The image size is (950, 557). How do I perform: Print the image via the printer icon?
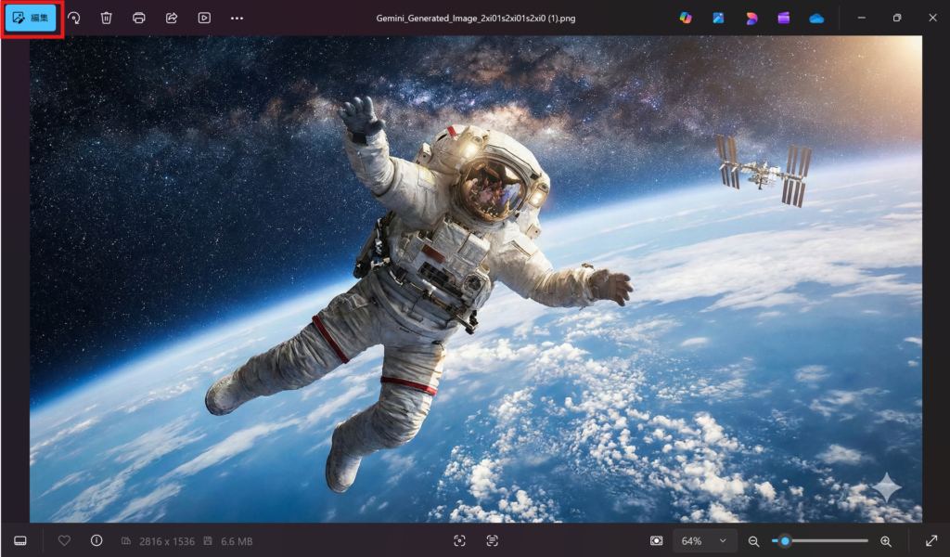138,18
